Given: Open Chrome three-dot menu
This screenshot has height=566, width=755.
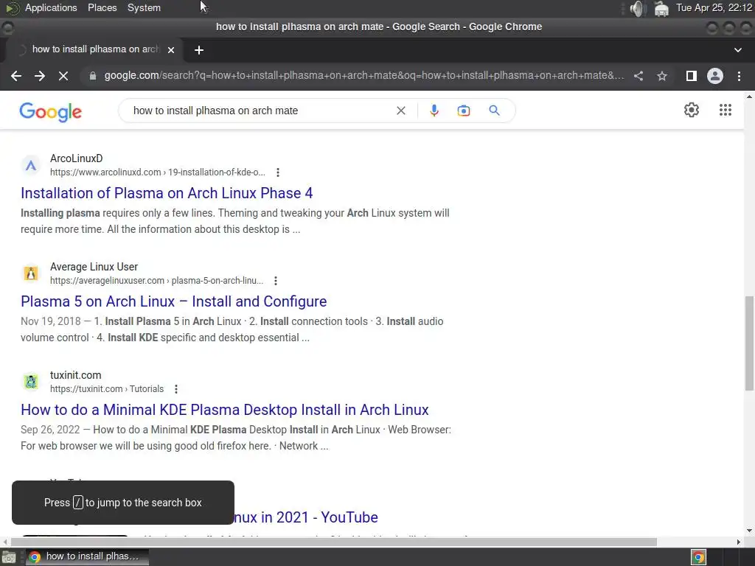Looking at the screenshot, I should tap(739, 76).
